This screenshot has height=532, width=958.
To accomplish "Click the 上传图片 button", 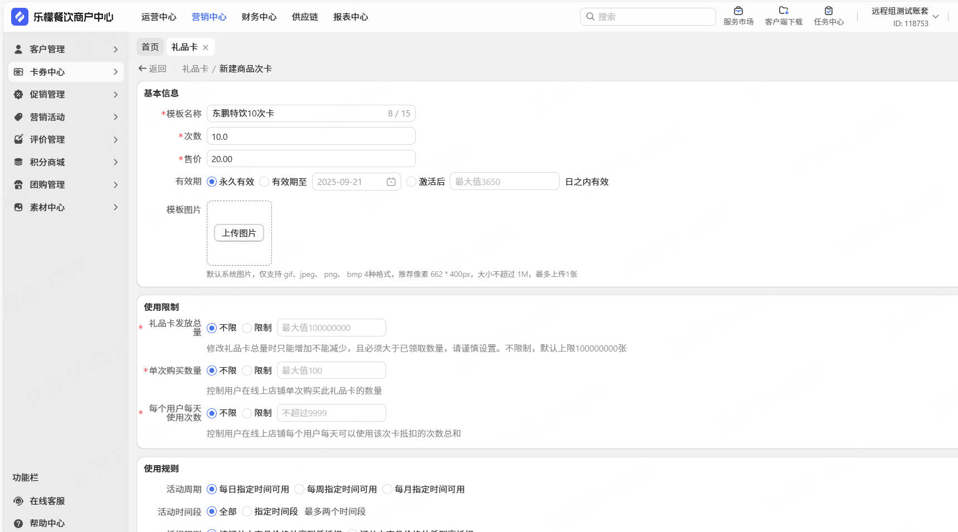I will point(239,233).
